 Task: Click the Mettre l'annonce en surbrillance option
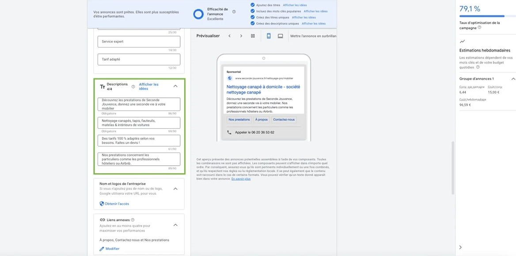click(x=313, y=36)
